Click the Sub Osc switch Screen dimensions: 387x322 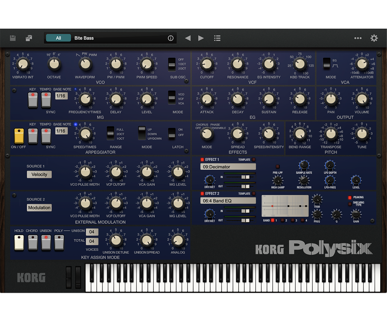pyautogui.click(x=172, y=64)
